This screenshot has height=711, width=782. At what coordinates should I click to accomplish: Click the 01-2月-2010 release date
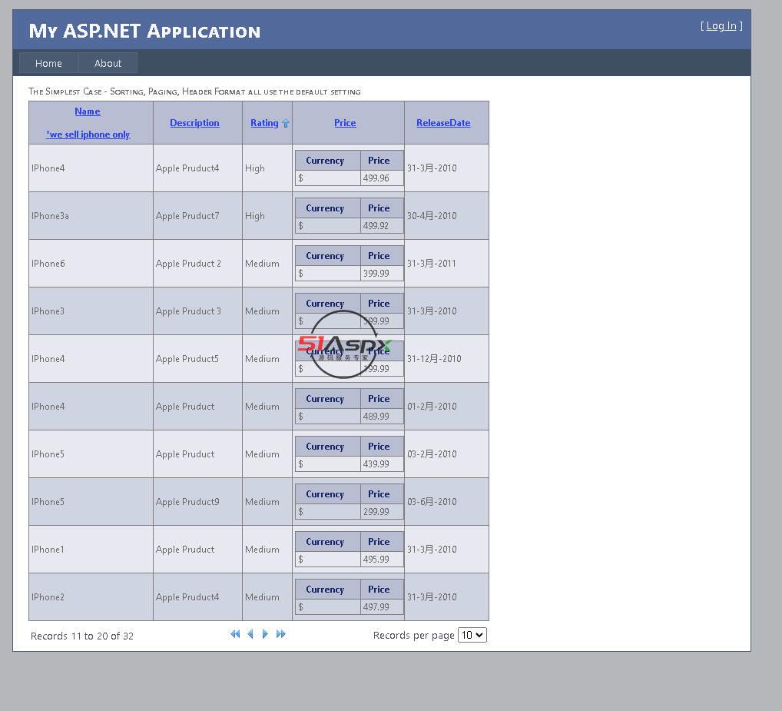(432, 406)
